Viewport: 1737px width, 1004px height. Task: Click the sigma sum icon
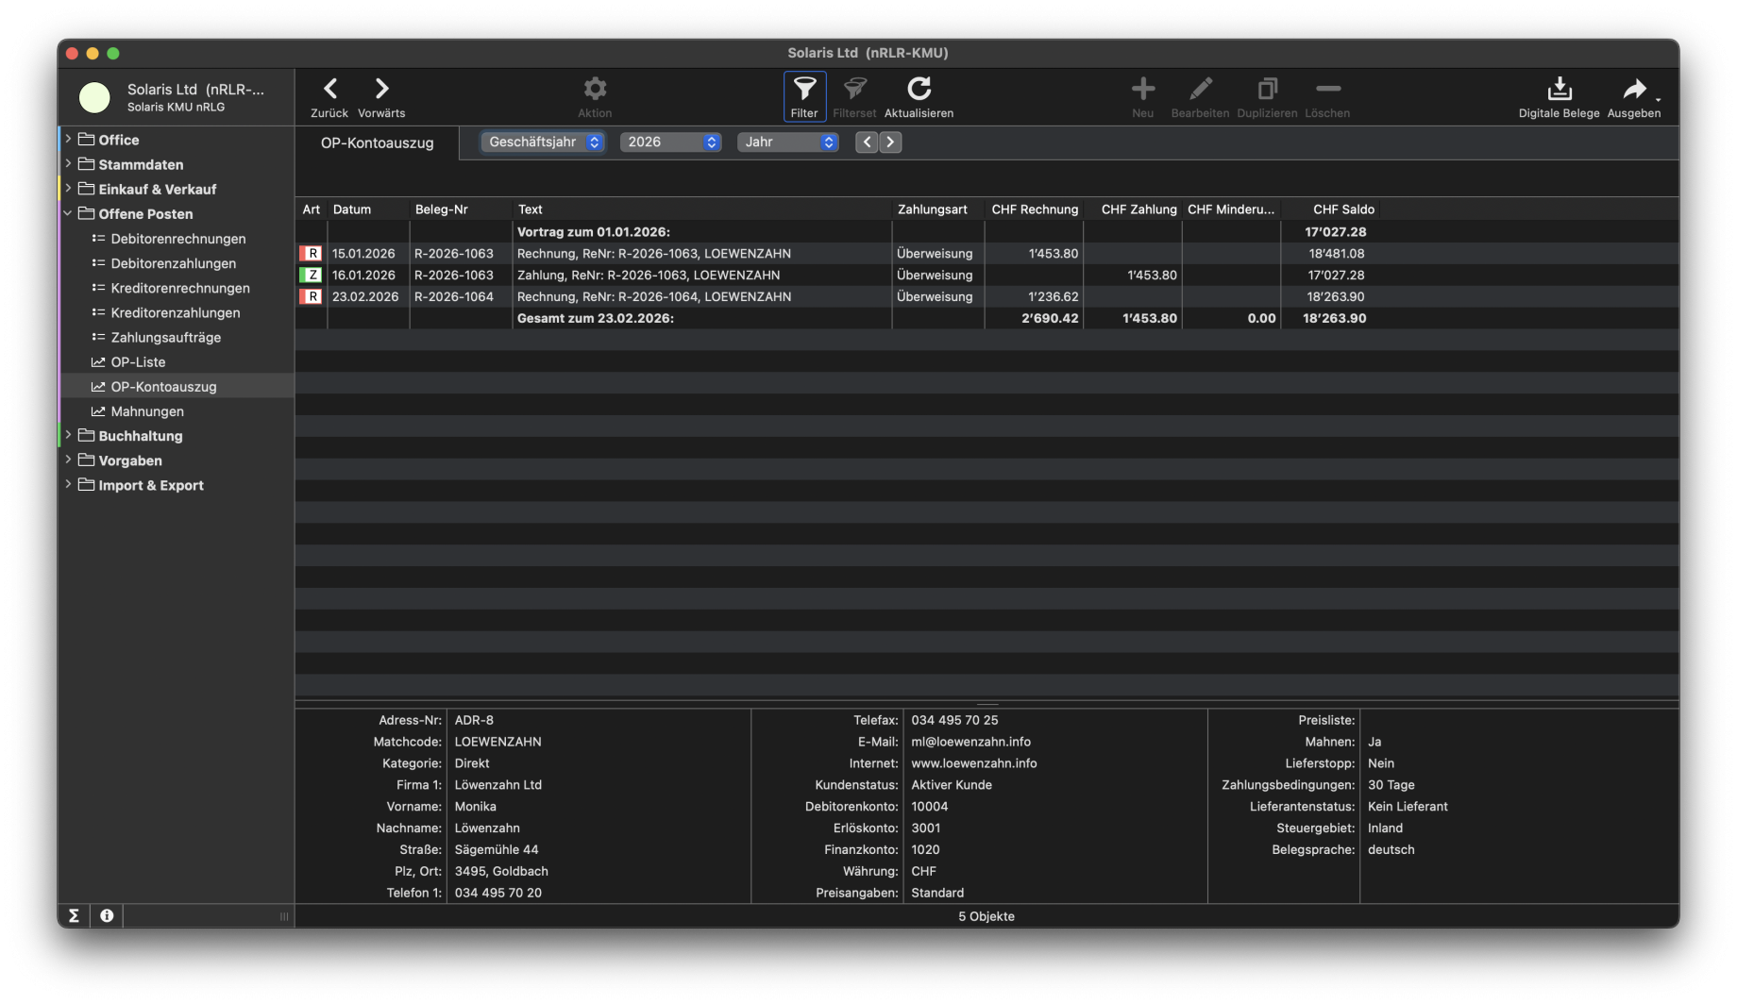tap(74, 915)
